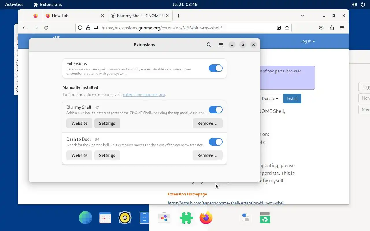This screenshot has width=370, height=231.
Task: Close the Blur my Shell tab
Action: tap(168, 16)
